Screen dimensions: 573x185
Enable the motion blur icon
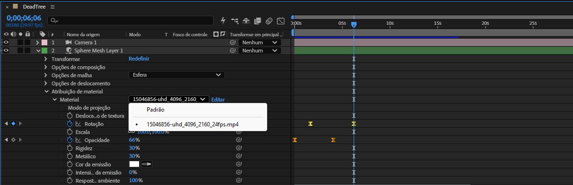pos(269,21)
